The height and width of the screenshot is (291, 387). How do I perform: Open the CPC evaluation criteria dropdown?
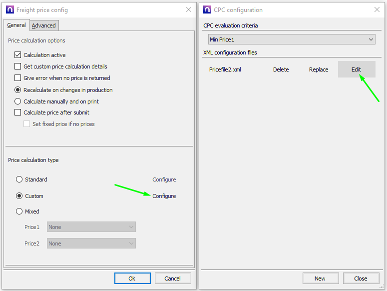[291, 39]
